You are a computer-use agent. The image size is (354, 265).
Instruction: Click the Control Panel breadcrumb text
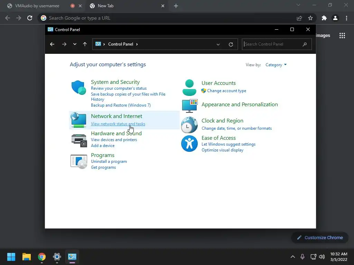coord(121,44)
